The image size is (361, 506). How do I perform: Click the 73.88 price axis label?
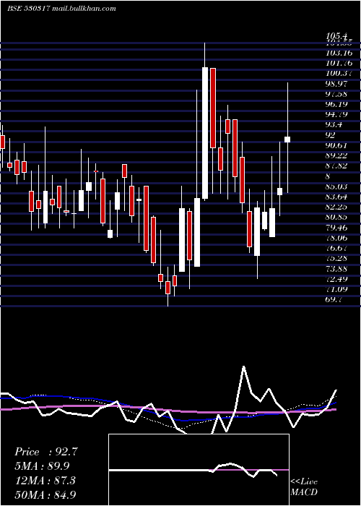tap(336, 269)
